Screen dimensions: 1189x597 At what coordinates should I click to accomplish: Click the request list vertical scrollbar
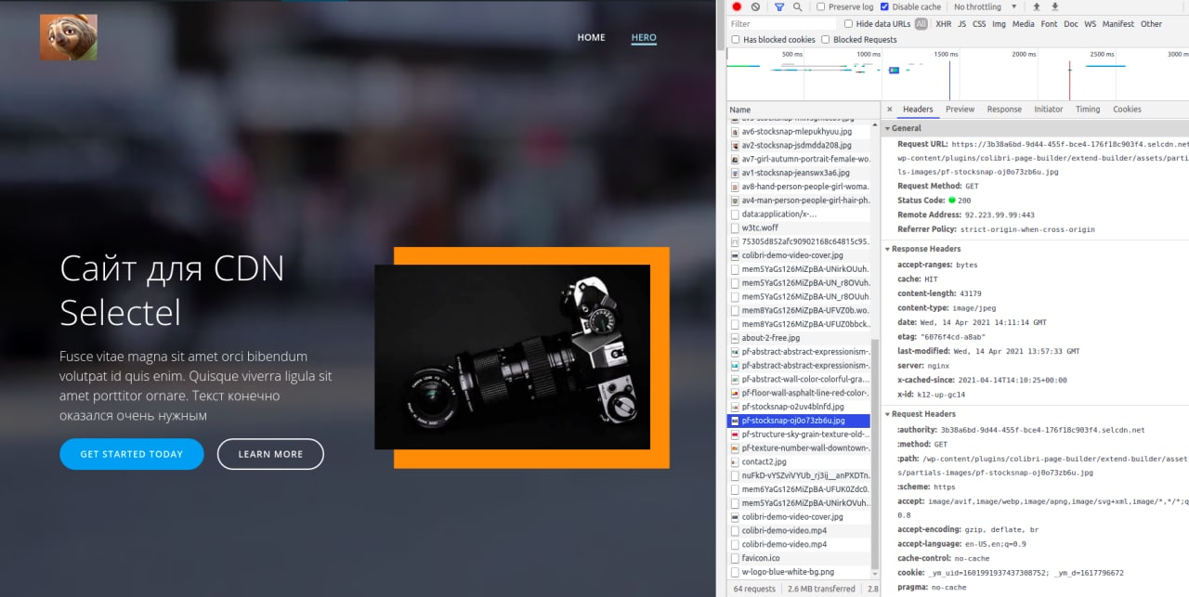(x=874, y=455)
